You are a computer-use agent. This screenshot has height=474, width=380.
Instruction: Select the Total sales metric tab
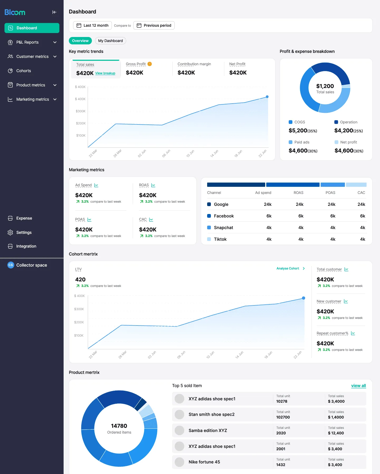(x=96, y=69)
